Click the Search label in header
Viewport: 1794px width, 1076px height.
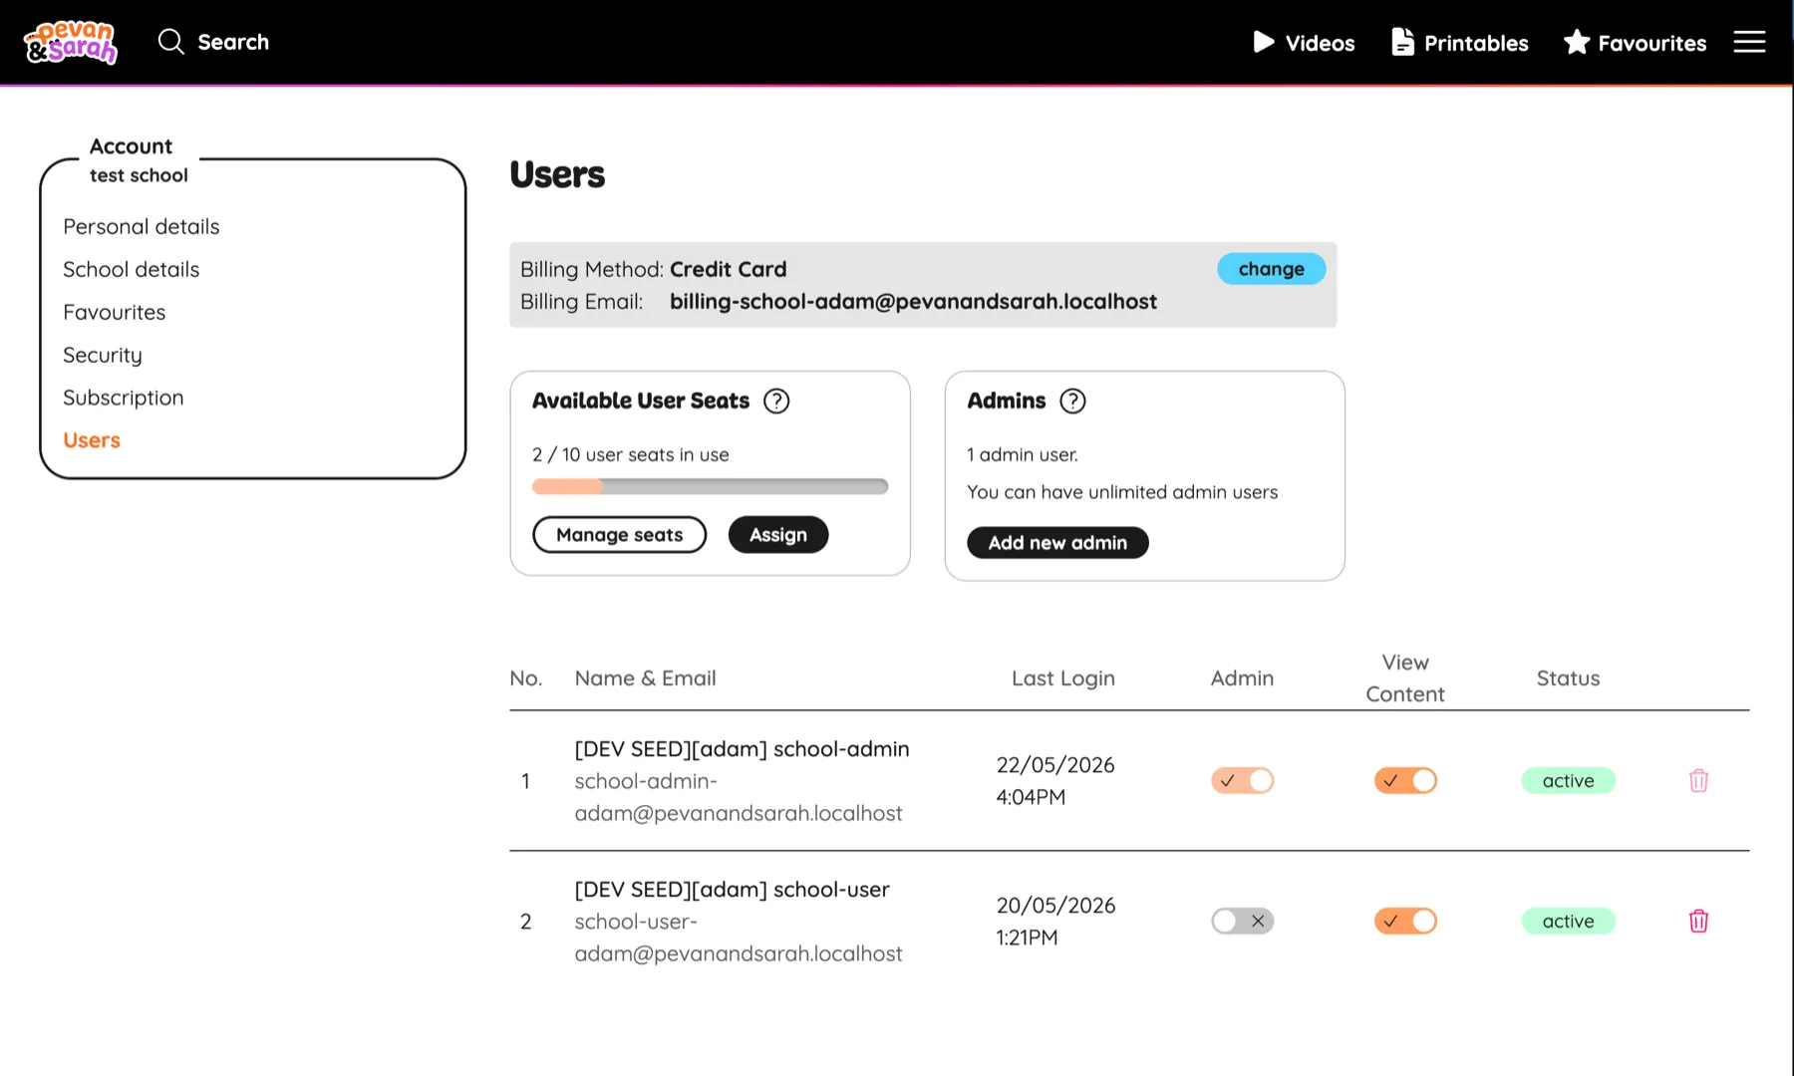coord(233,42)
